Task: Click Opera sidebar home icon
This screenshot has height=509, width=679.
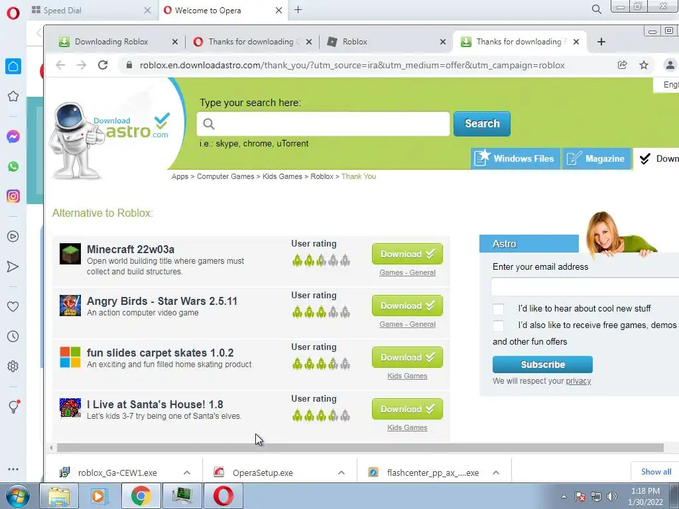Action: (13, 66)
